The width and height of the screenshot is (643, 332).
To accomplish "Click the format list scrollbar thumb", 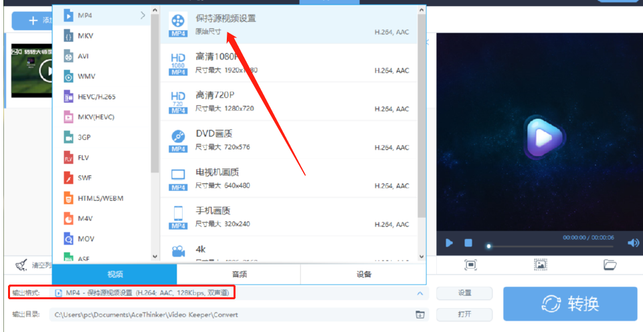I will pyautogui.click(x=155, y=94).
